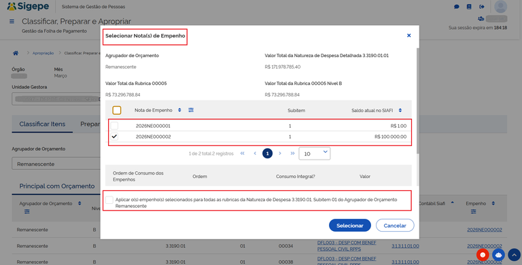
Task: Switch to the Classificar Itens tab
Action: click(x=42, y=124)
